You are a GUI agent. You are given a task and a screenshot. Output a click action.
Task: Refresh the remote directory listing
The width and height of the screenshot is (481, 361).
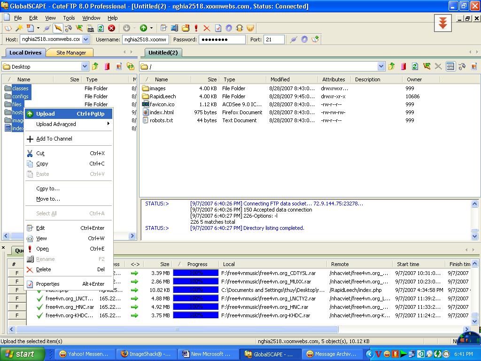click(415, 66)
